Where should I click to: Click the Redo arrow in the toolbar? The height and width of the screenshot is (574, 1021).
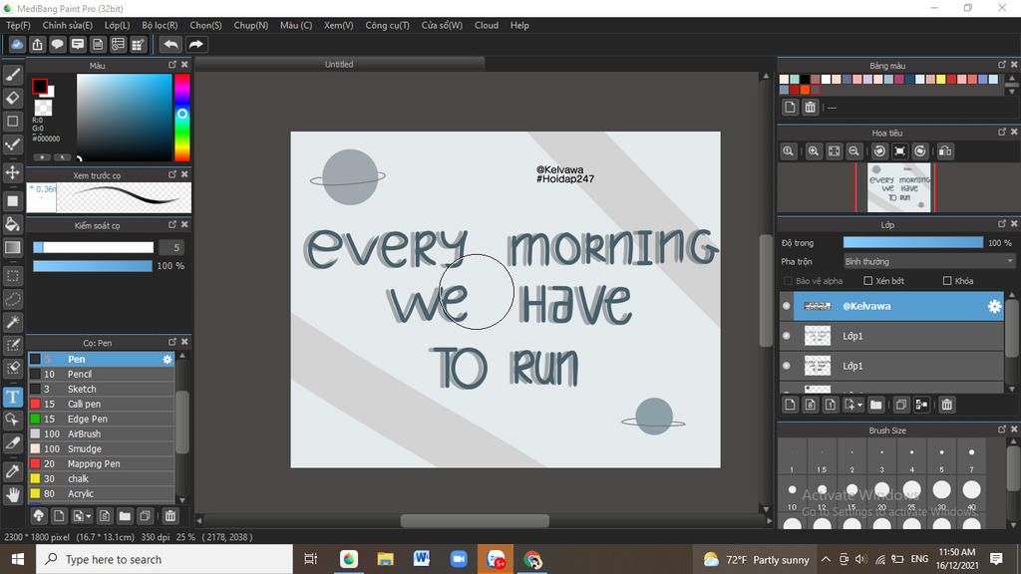tap(195, 44)
